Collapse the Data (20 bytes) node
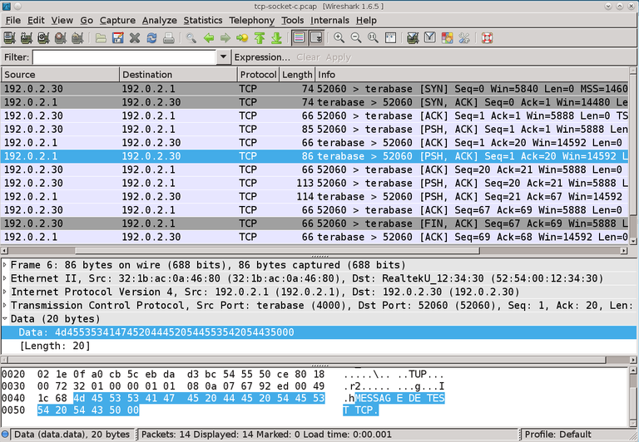Image resolution: width=639 pixels, height=442 pixels. [4, 319]
